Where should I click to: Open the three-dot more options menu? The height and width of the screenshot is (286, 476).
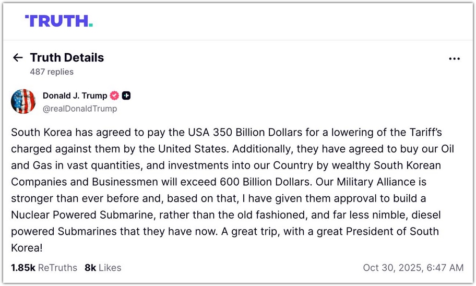tap(454, 59)
